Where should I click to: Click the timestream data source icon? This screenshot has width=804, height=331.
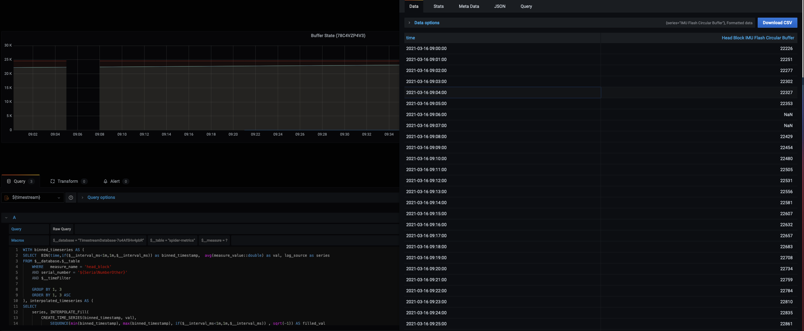[7, 198]
